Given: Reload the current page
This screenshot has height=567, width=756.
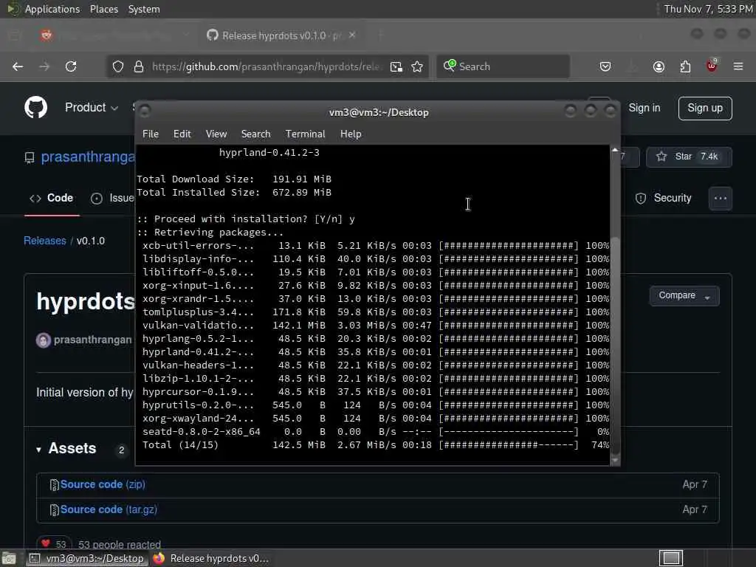Looking at the screenshot, I should [x=71, y=66].
